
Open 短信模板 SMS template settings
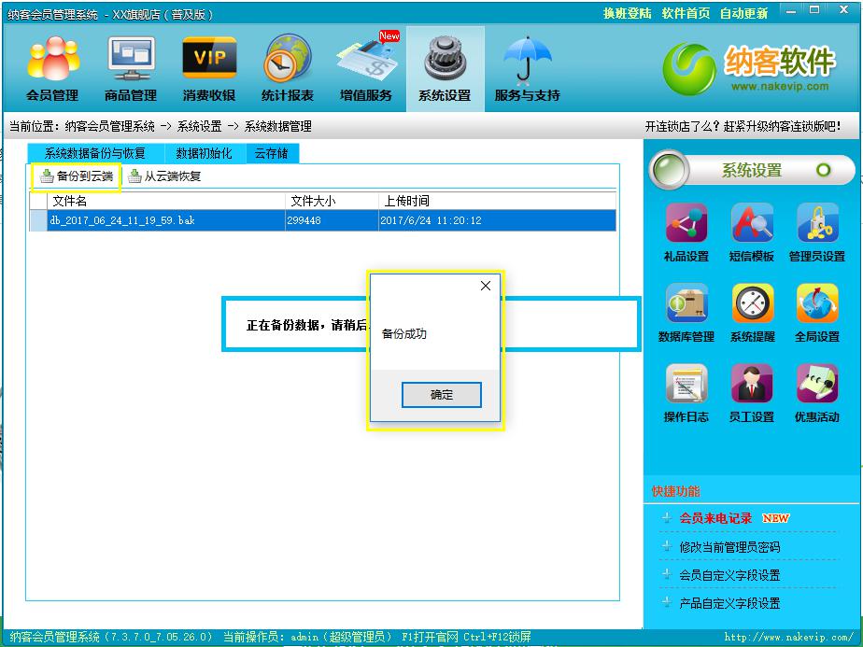pos(752,233)
